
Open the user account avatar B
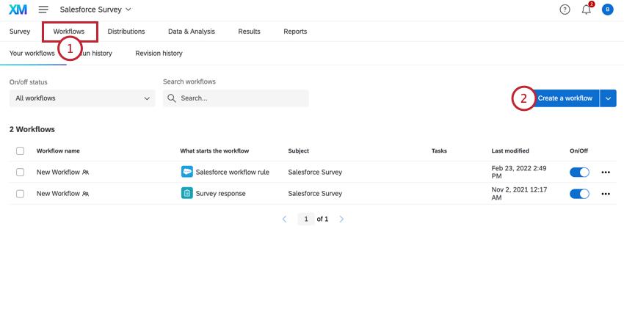608,10
